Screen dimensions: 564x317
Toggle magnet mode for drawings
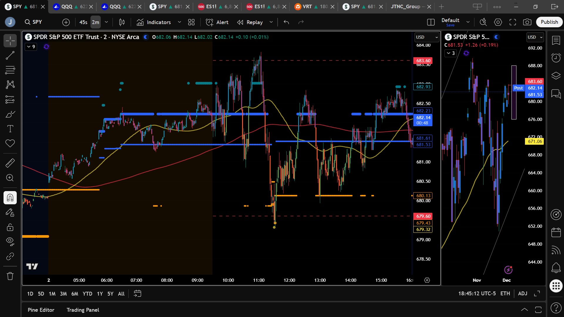(x=10, y=198)
